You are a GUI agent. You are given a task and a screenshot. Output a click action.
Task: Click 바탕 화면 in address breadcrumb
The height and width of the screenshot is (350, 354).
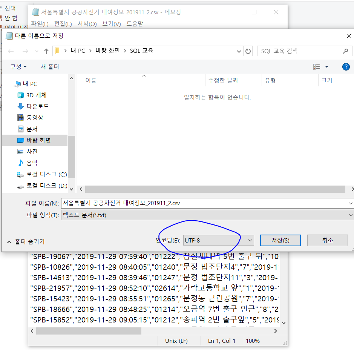coord(107,51)
